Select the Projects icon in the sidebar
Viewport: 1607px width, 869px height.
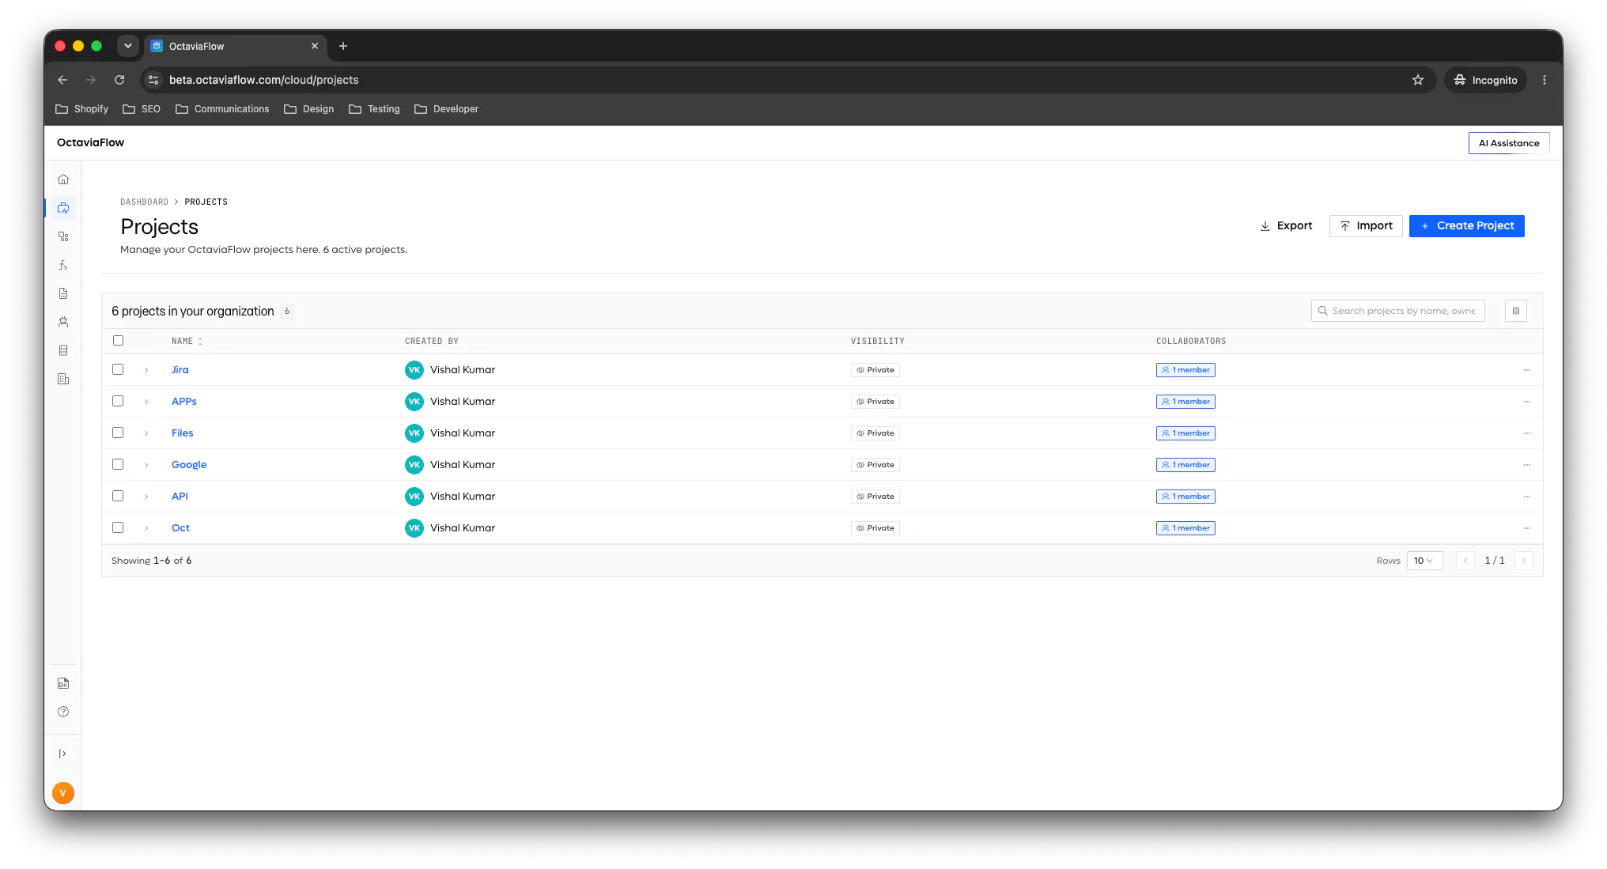(63, 208)
